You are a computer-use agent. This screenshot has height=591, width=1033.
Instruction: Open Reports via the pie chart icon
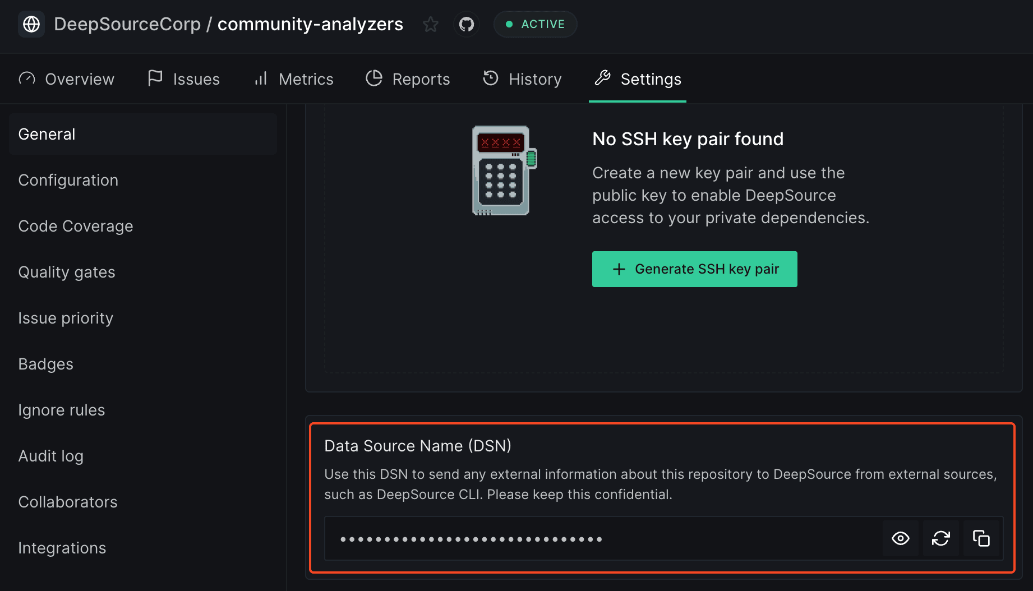[x=374, y=78]
